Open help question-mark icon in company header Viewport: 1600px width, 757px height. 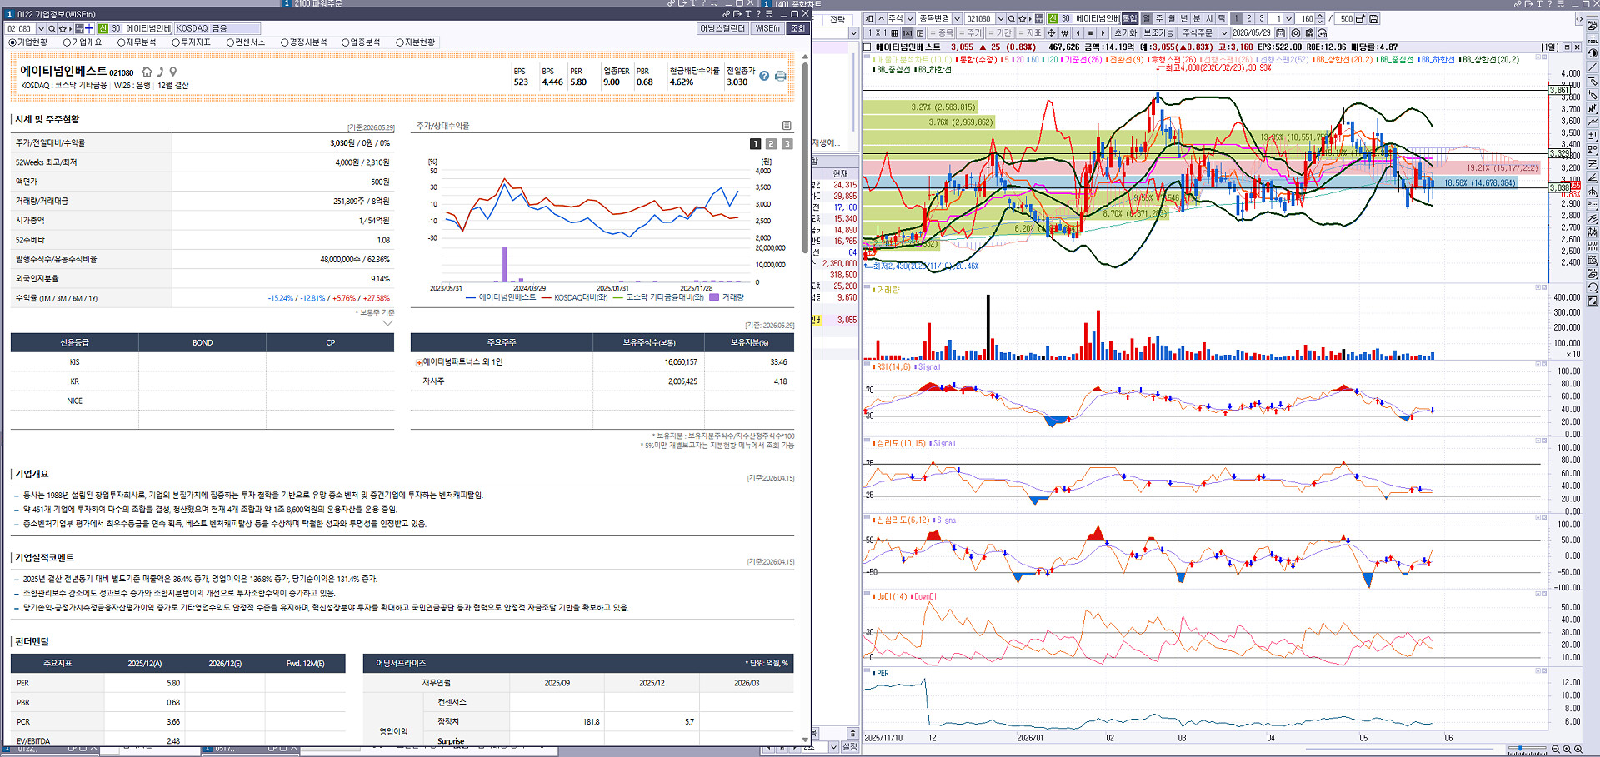[764, 76]
